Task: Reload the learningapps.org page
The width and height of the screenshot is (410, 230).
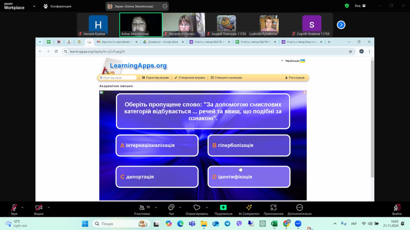Action: coord(56,51)
